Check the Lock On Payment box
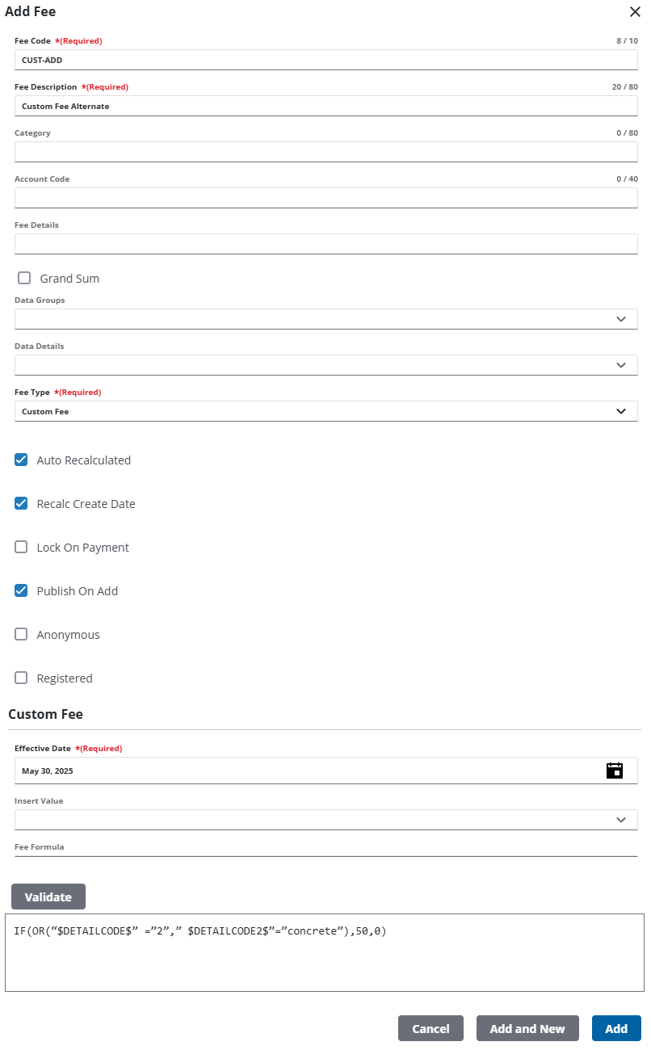Viewport: 651px width, 1050px height. [22, 547]
